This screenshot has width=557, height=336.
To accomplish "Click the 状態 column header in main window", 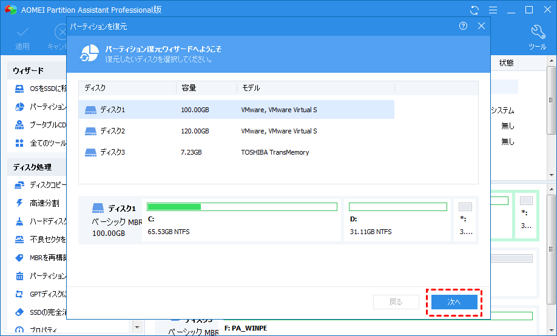I will (506, 63).
